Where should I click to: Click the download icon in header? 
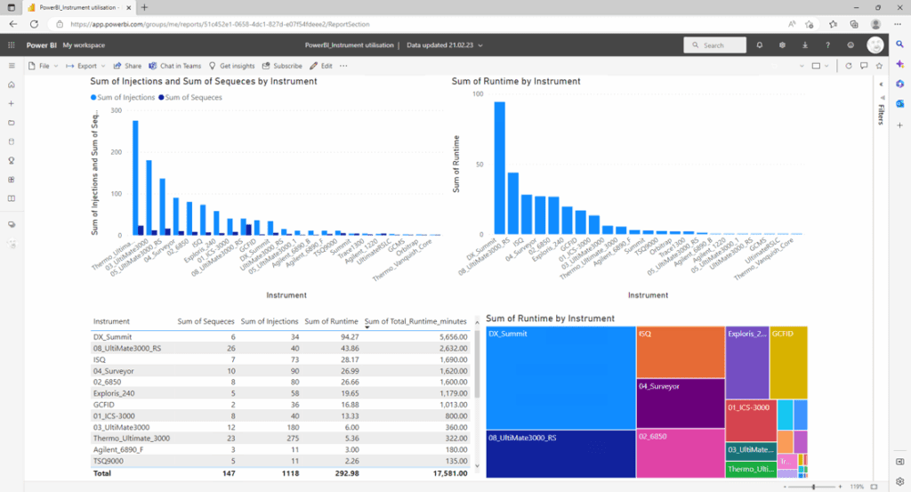click(805, 44)
